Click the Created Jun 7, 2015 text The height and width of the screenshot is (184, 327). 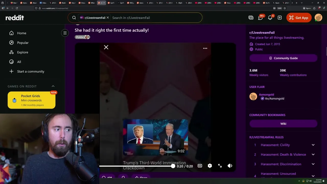point(267,44)
